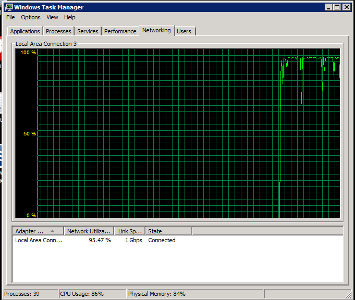
Task: Minimize the Task Manager window
Action: [329, 7]
